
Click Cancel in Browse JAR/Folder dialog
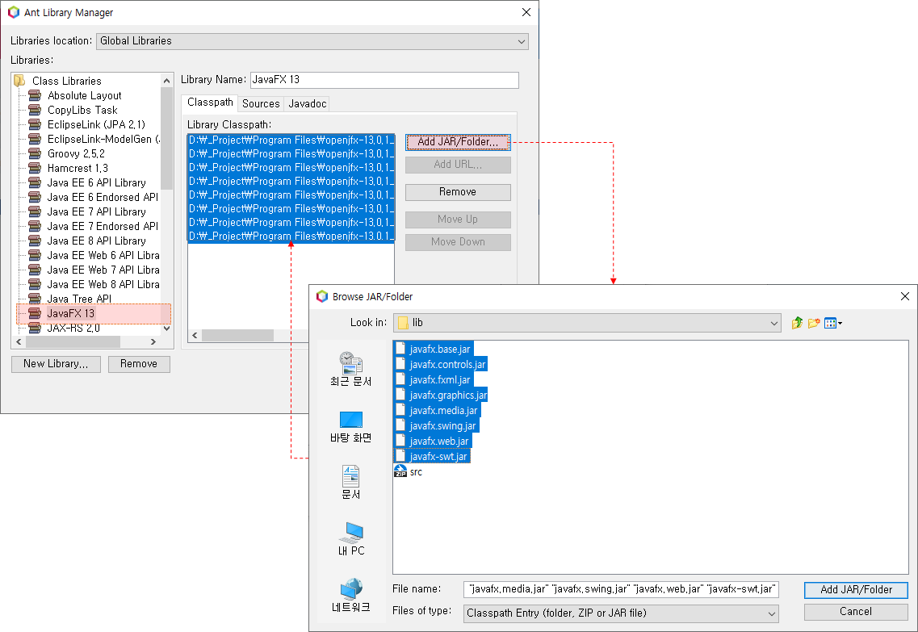[856, 612]
